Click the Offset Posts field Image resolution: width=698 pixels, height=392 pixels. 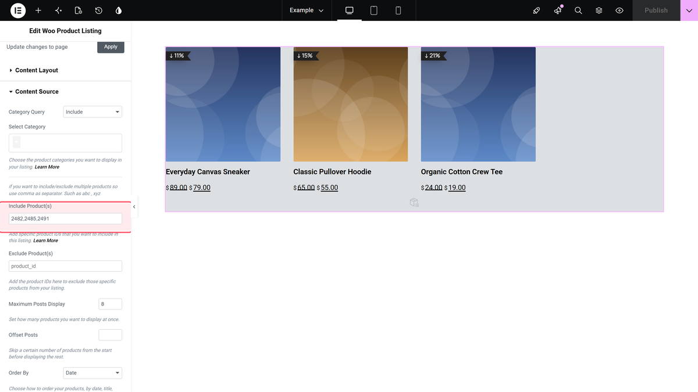tap(111, 335)
